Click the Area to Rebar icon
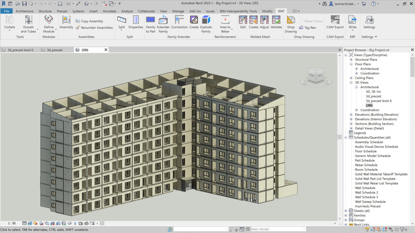 (x=225, y=20)
